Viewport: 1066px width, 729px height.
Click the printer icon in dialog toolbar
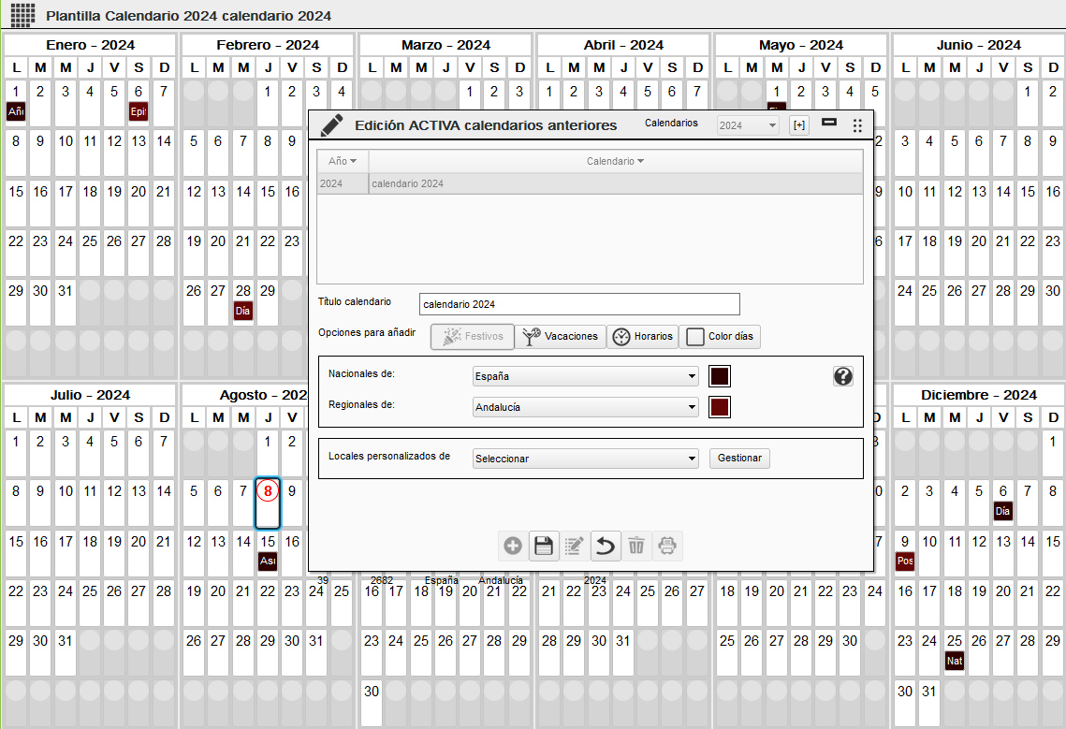[x=667, y=546]
